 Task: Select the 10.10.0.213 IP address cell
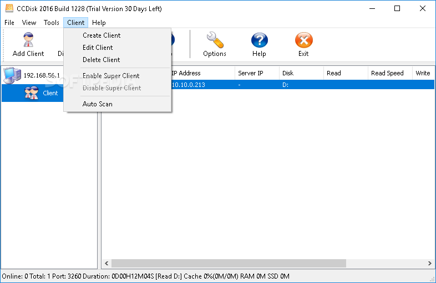[188, 85]
